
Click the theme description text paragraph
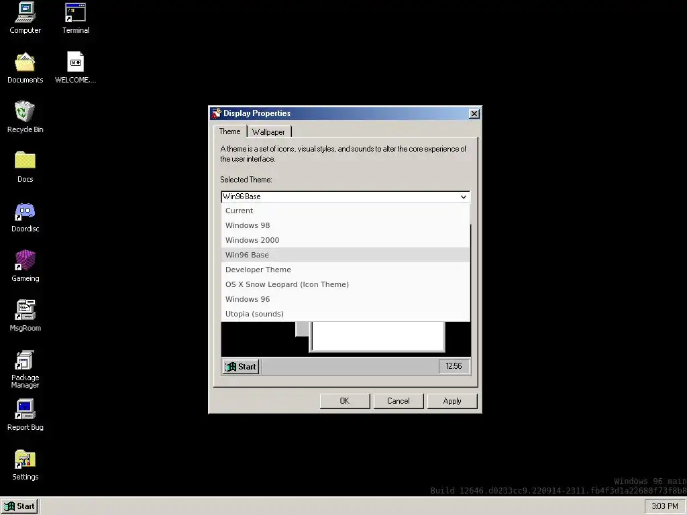[343, 154]
